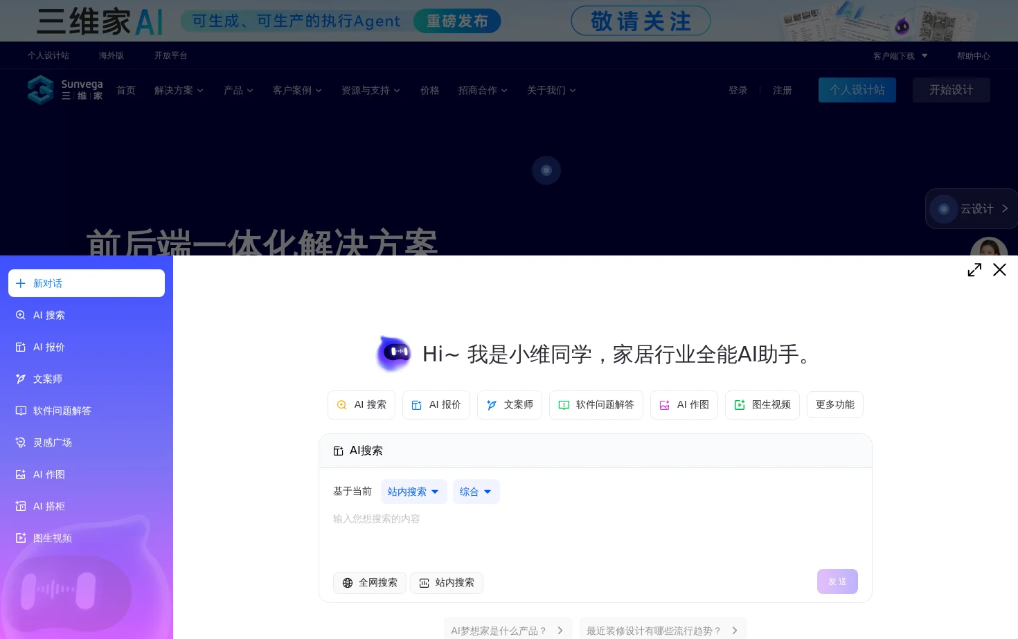1018x639 pixels.
Task: Expand the 关于我们 navigation menu
Action: 551,90
